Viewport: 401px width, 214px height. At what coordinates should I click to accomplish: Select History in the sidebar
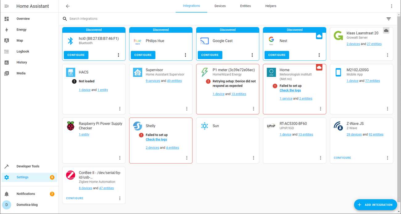[22, 63]
